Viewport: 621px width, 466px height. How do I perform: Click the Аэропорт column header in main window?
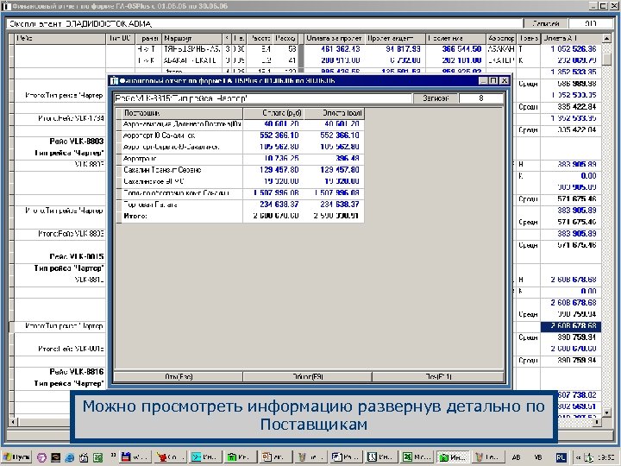(501, 39)
